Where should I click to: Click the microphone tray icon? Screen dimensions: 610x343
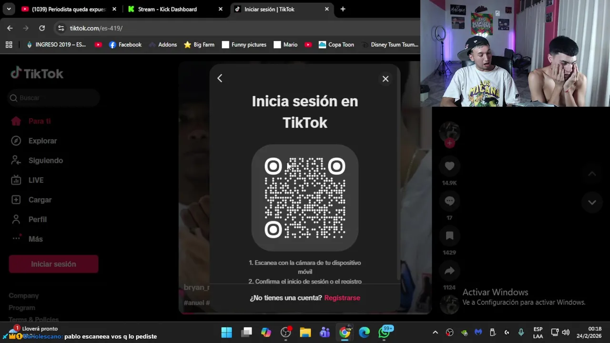(521, 333)
